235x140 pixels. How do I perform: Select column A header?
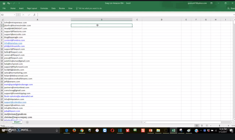coord(37,19)
